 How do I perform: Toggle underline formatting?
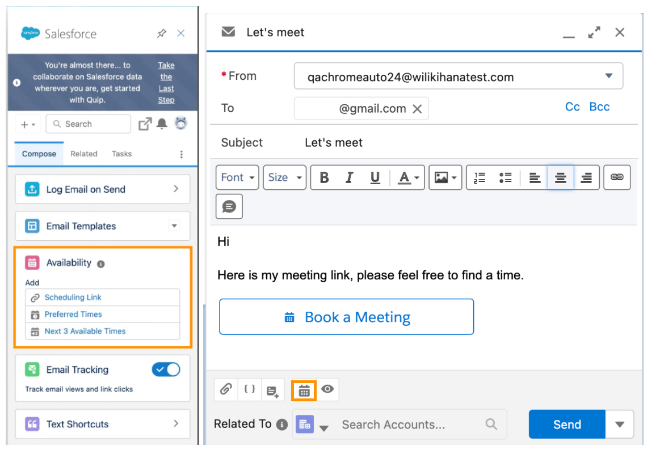click(x=375, y=177)
